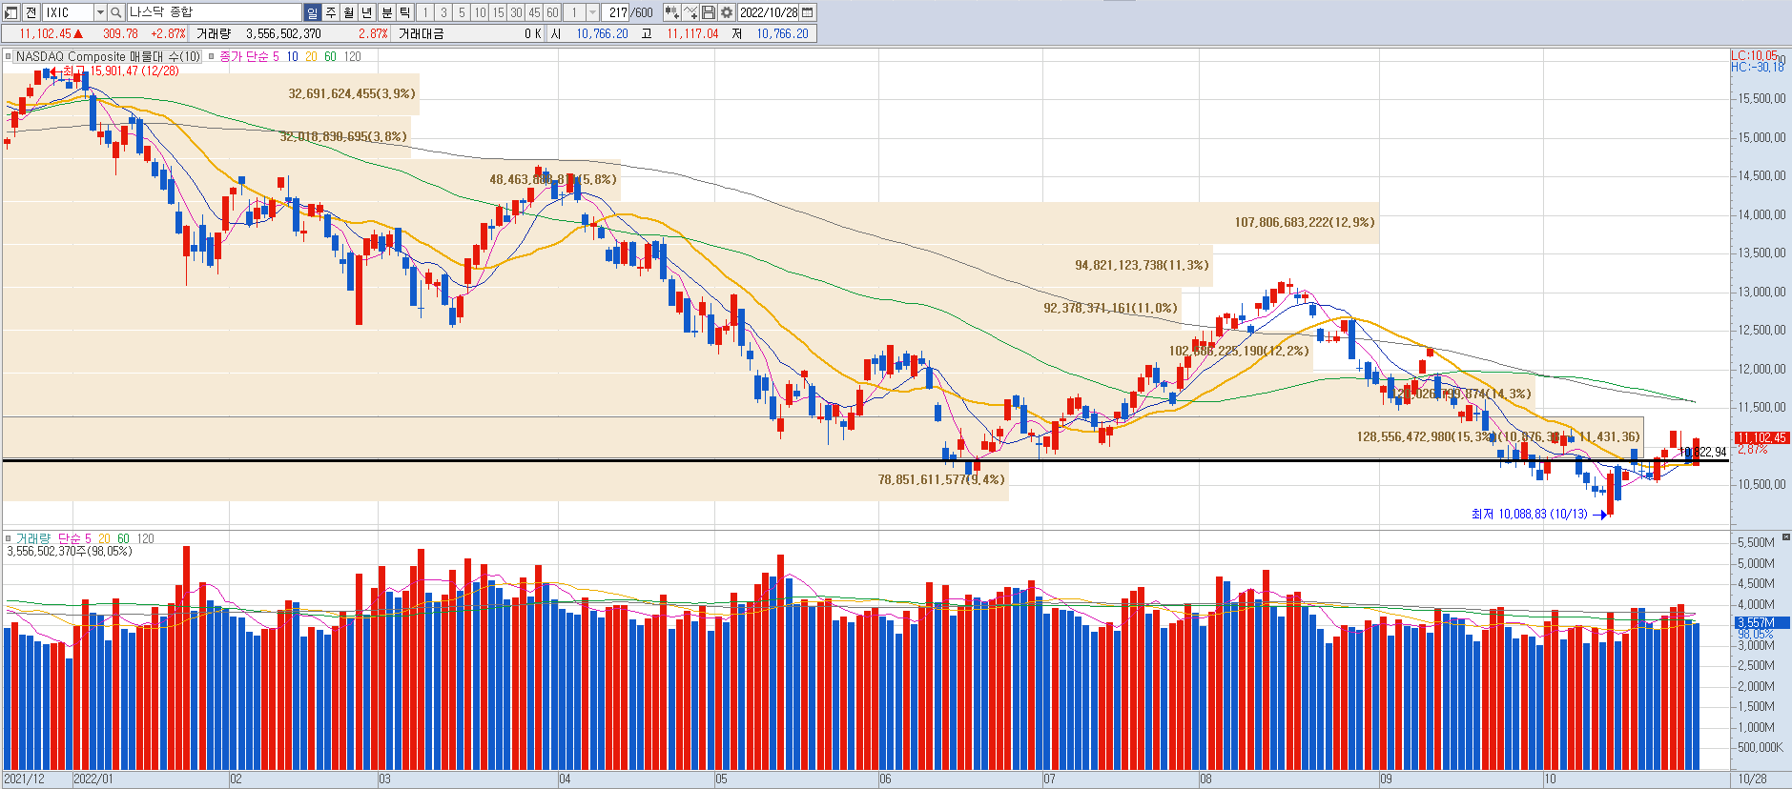Toggle the 거래량 volume indicator square marker
Viewport: 1792px width, 789px height.
coord(8,538)
